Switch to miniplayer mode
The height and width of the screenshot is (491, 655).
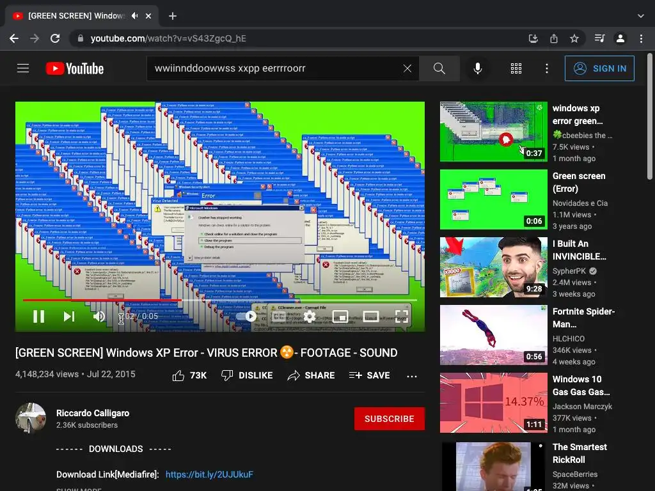click(340, 316)
